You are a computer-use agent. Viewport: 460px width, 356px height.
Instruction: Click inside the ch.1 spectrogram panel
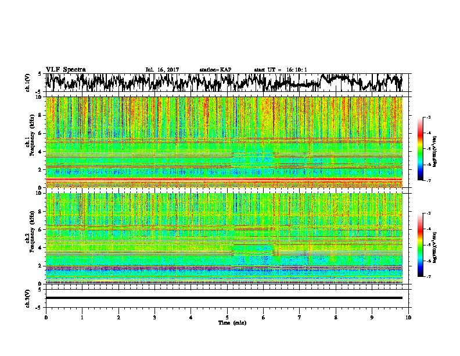[224, 142]
